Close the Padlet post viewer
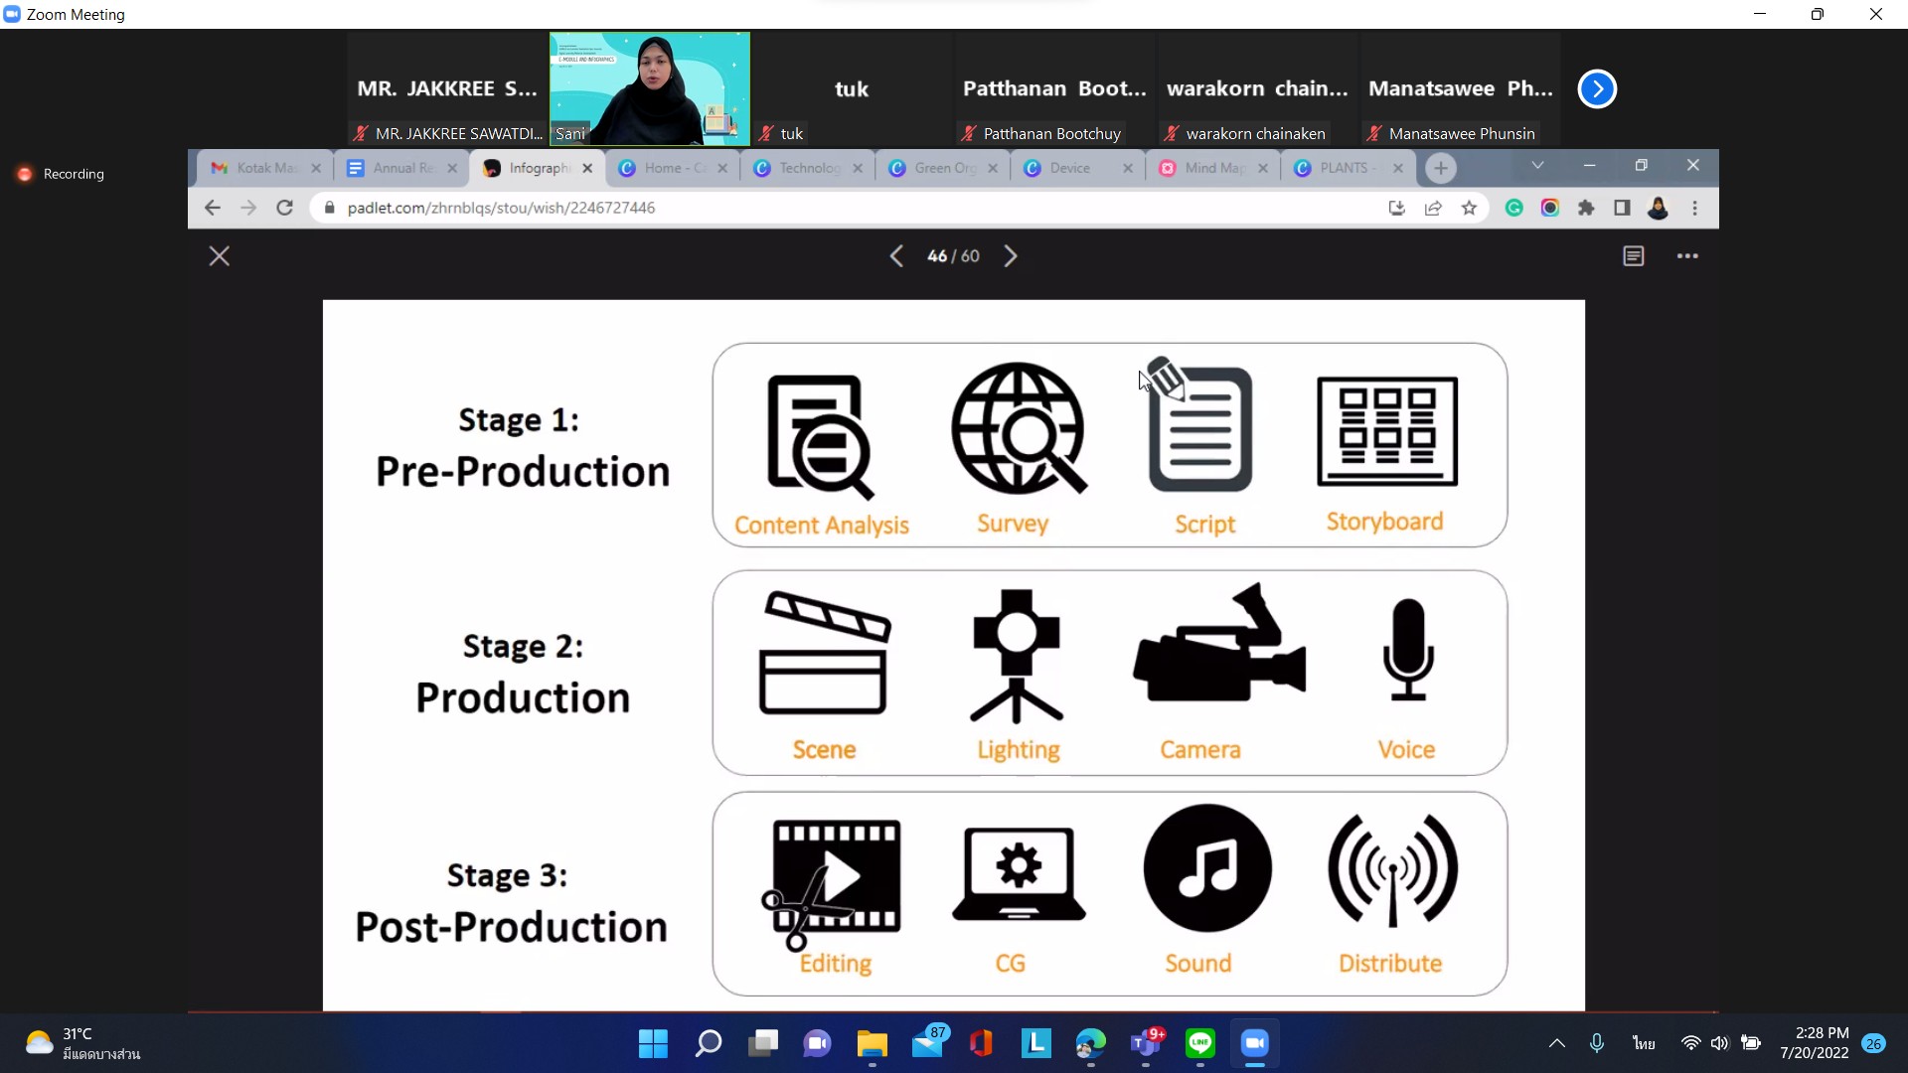 [x=220, y=256]
